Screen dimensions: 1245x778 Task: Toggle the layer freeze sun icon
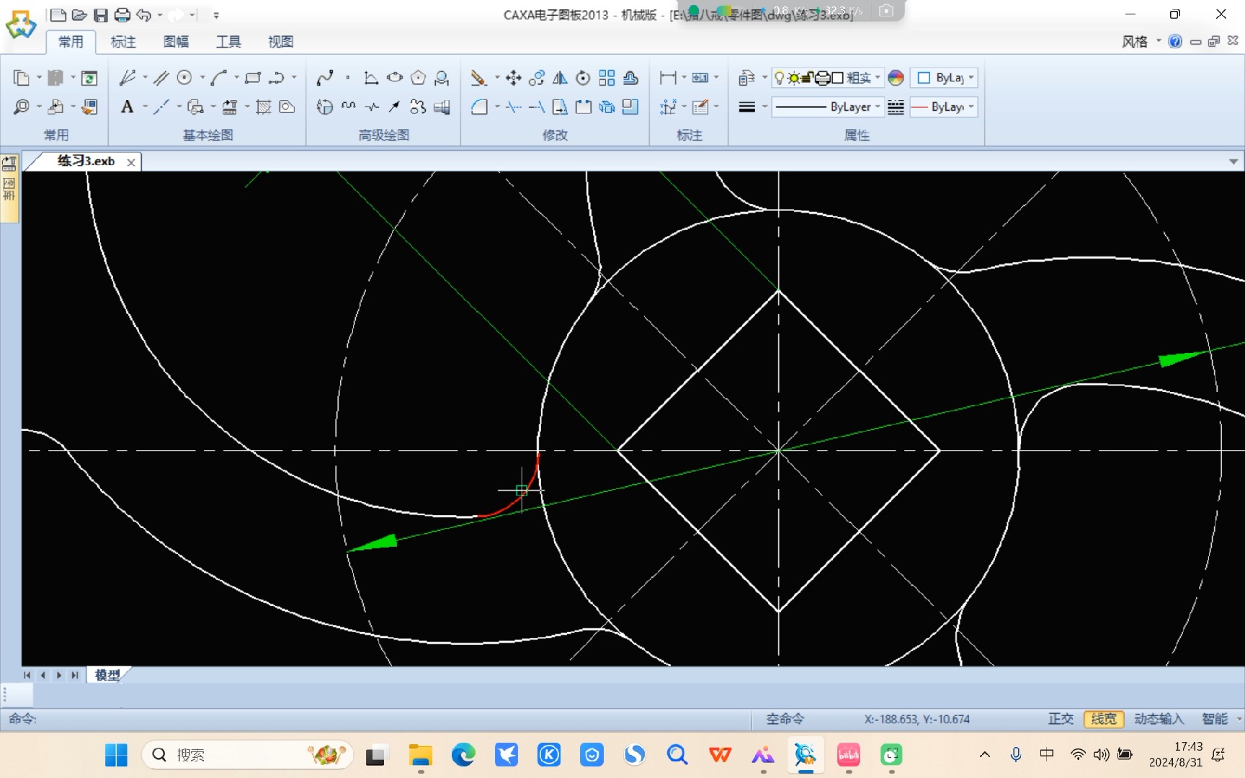793,77
